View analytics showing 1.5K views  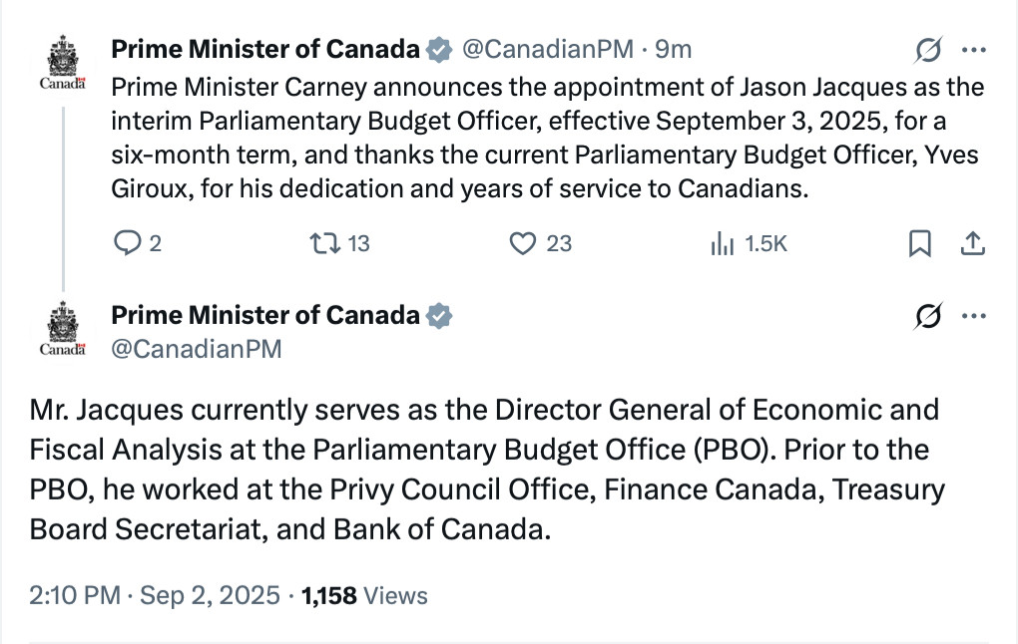point(748,244)
